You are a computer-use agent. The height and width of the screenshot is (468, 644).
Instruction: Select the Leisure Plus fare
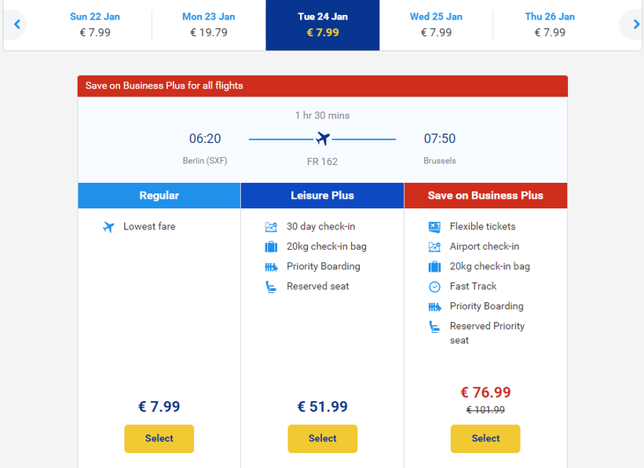[x=322, y=438]
